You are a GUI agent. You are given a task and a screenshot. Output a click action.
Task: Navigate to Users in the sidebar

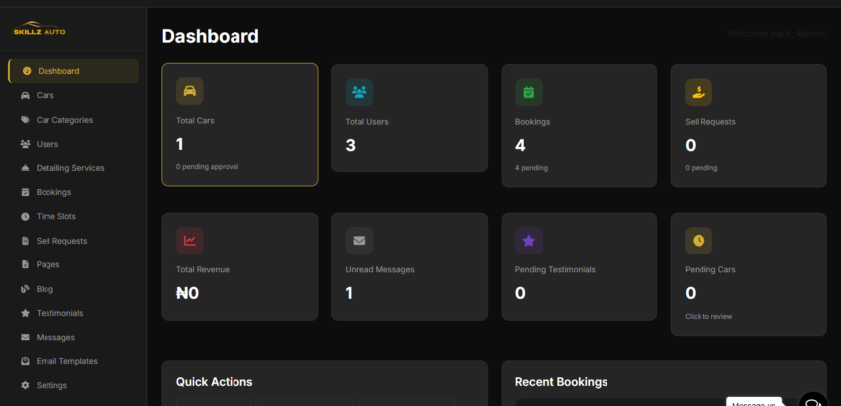click(x=73, y=144)
